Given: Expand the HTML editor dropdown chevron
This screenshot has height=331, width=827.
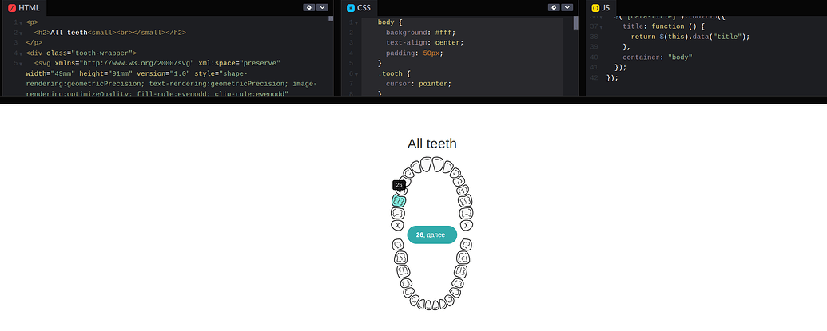Looking at the screenshot, I should click(x=323, y=7).
